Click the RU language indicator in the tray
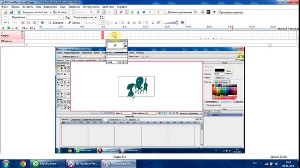The width and height of the screenshot is (300, 168). tap(255, 163)
